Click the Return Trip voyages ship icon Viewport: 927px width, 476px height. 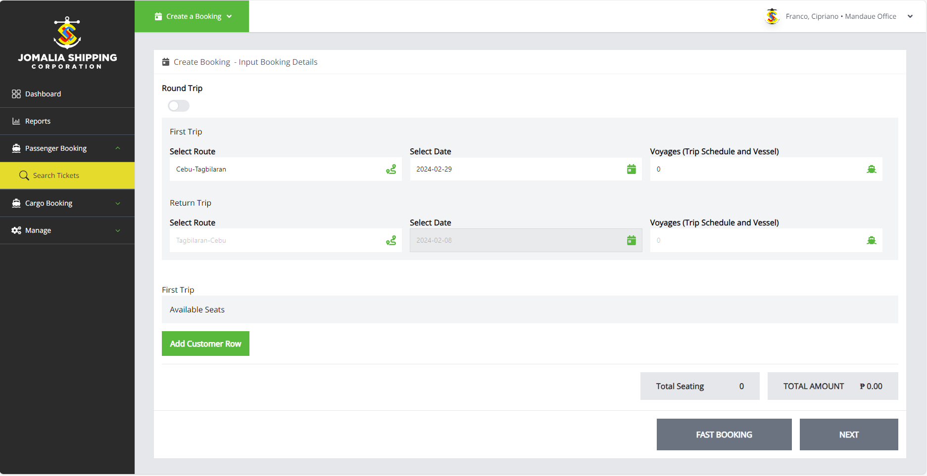[x=871, y=241]
